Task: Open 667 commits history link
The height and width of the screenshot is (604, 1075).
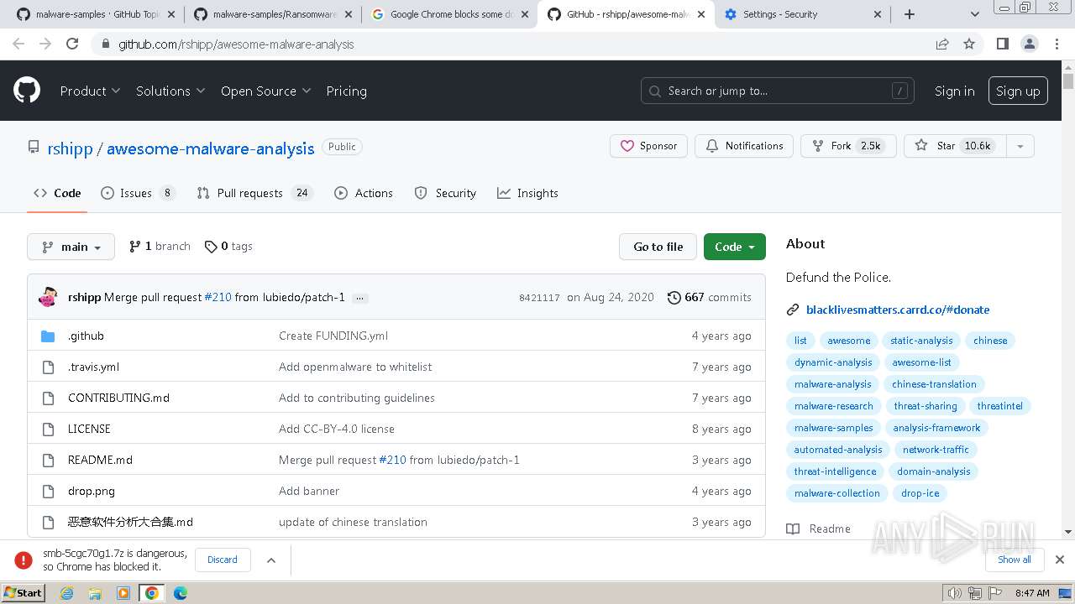Action: 710,297
